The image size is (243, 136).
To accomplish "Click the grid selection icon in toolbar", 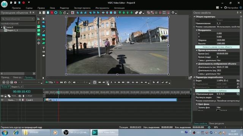I will (73, 12).
